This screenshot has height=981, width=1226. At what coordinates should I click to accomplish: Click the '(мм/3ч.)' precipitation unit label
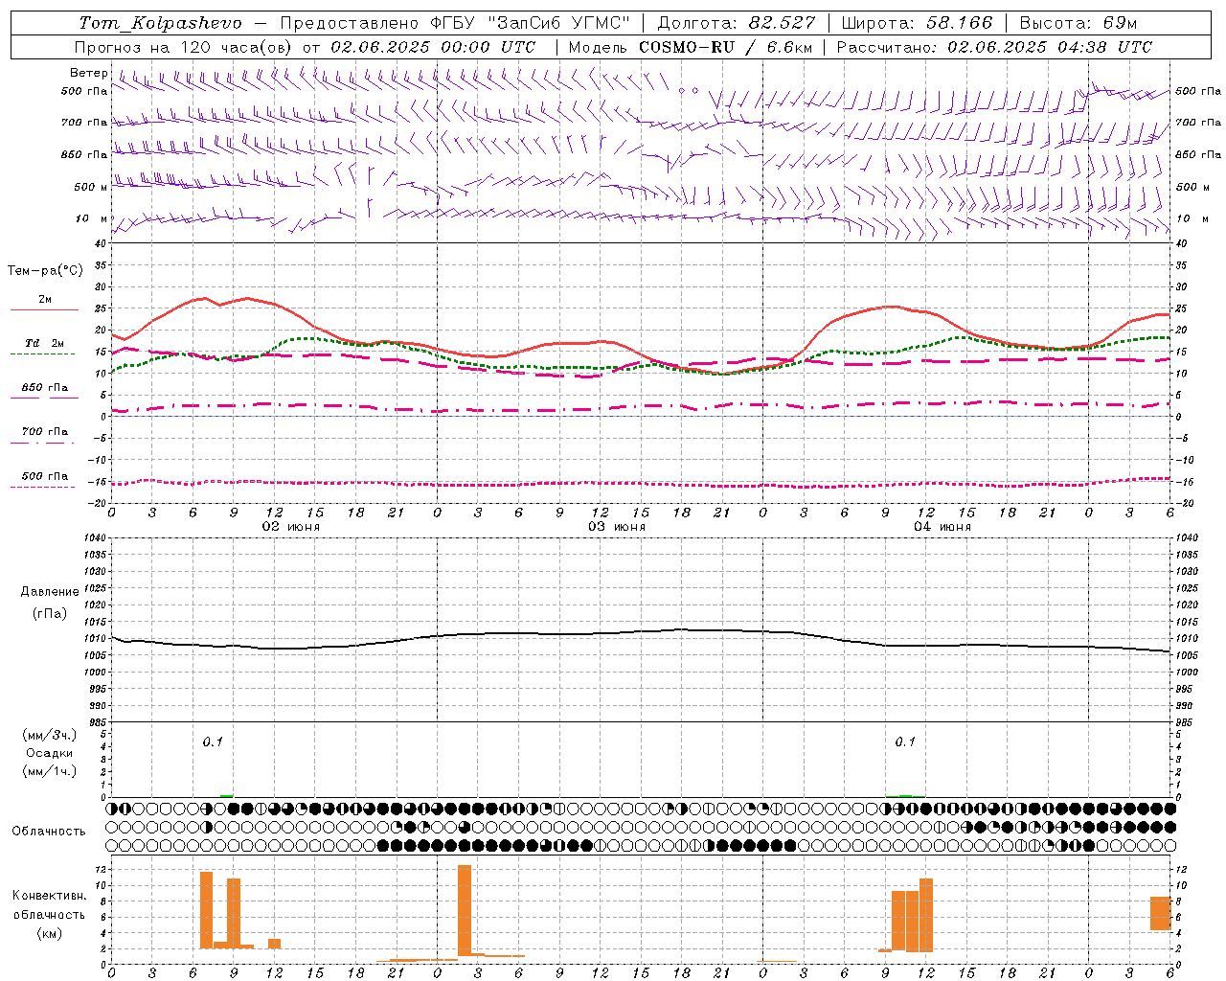(x=50, y=735)
